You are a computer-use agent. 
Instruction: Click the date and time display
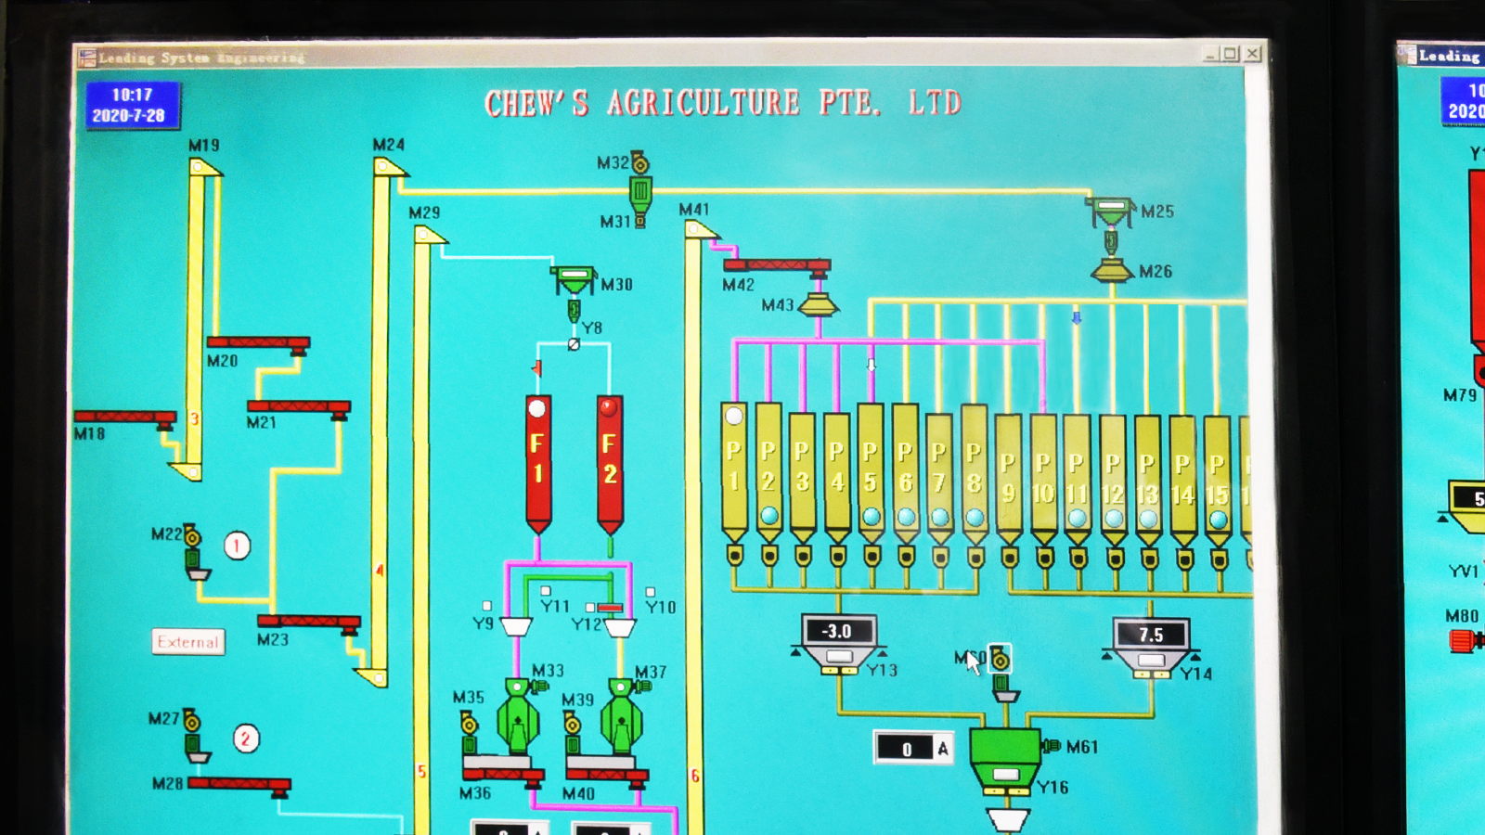(x=133, y=105)
